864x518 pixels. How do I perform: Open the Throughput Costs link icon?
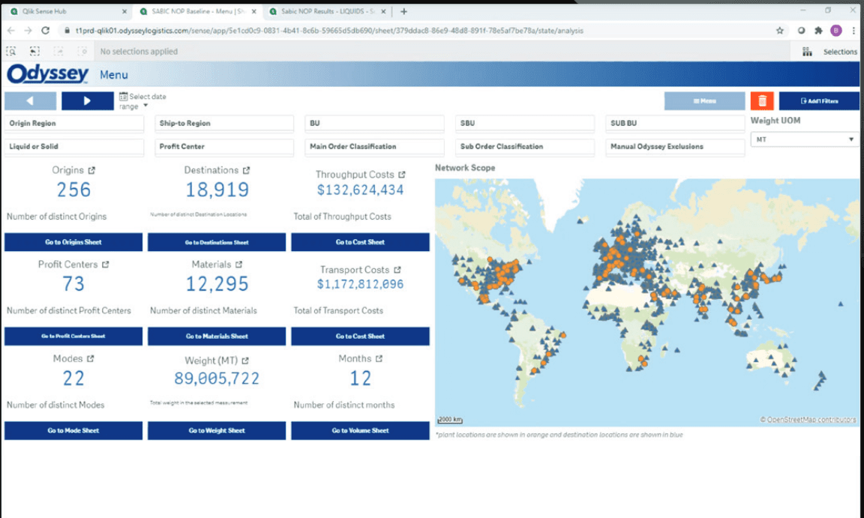tap(402, 175)
